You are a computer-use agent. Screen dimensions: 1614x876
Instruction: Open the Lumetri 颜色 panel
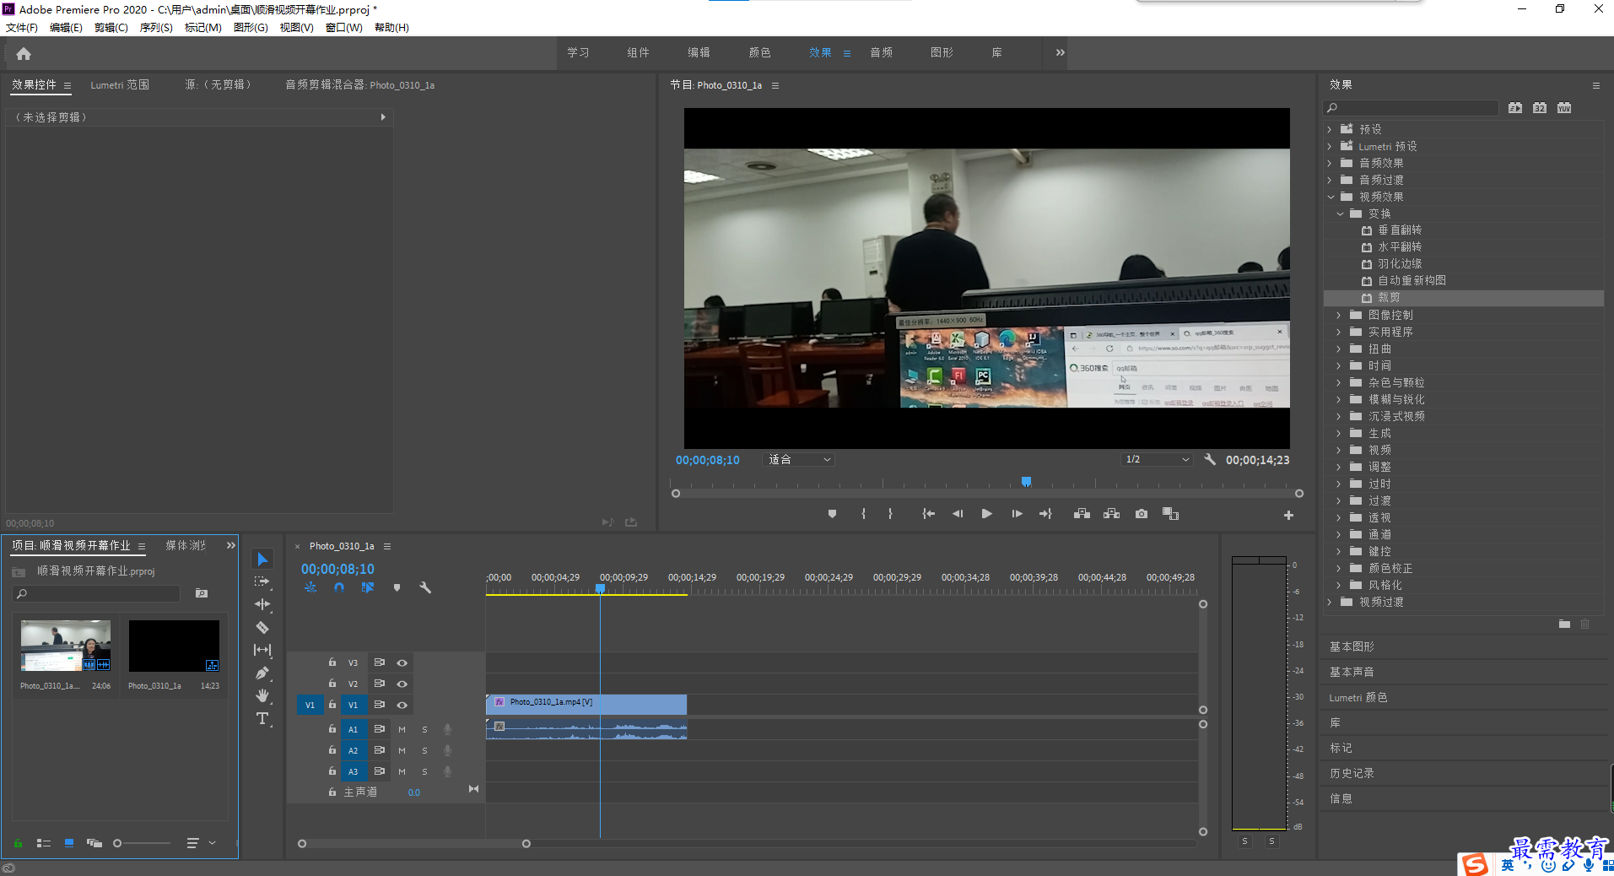pos(1358,697)
